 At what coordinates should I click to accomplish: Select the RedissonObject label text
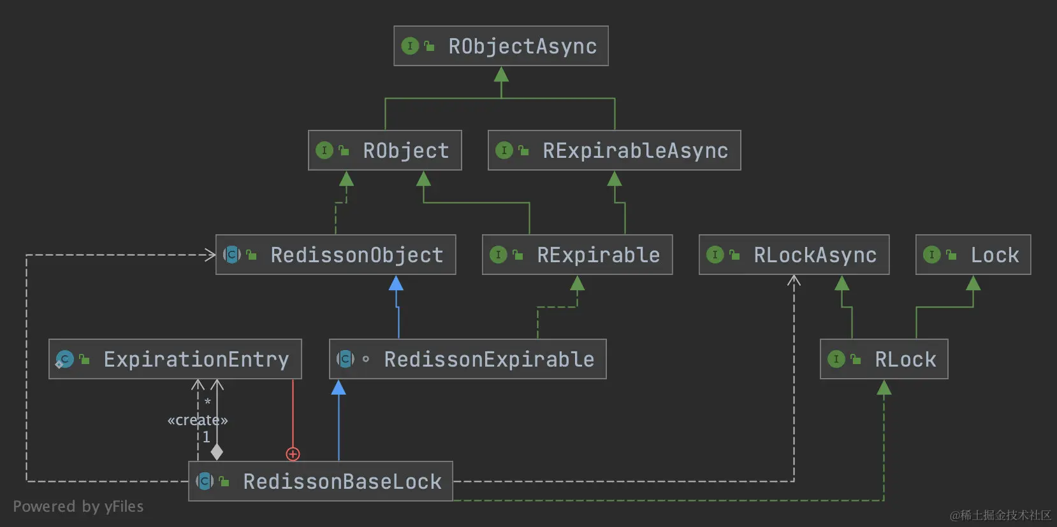(x=357, y=255)
